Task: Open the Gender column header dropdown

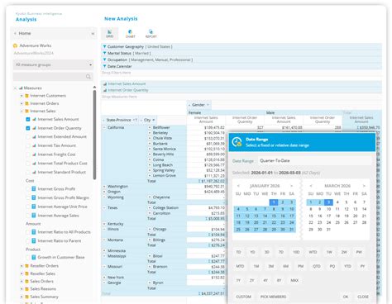Action: pos(208,105)
